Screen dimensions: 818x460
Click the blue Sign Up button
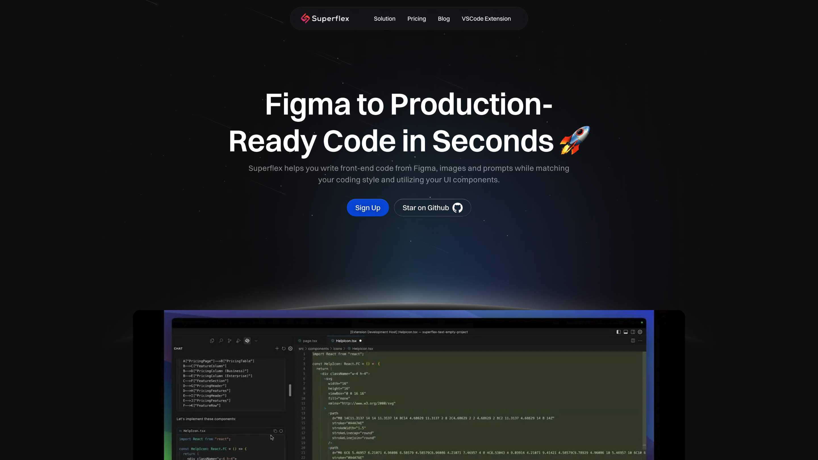pos(368,208)
